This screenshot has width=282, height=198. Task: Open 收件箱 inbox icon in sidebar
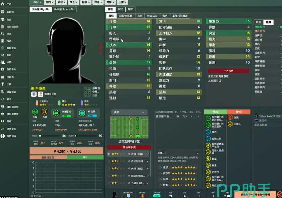click(x=3, y=12)
